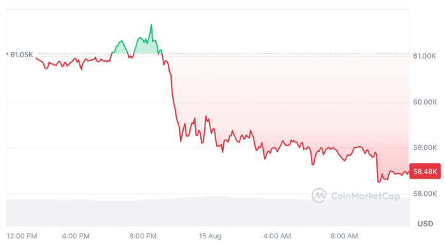Click the 8:00 PM time axis label
Image resolution: width=445 pixels, height=246 pixels.
pos(143,236)
